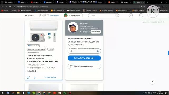
Task: Open the DNS – интернет bookmark
Action: [58, 11]
